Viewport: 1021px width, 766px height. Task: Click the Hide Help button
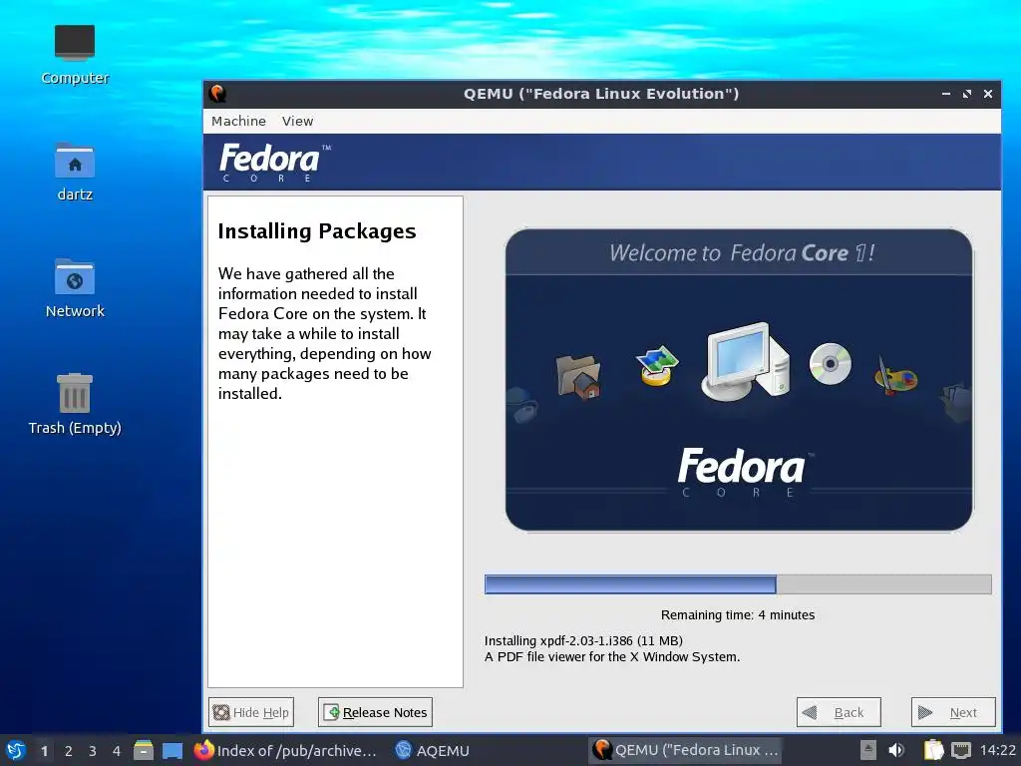[x=250, y=712]
